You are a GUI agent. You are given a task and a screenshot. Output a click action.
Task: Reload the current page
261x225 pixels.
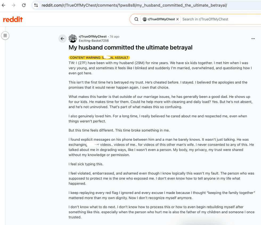tap(24, 5)
